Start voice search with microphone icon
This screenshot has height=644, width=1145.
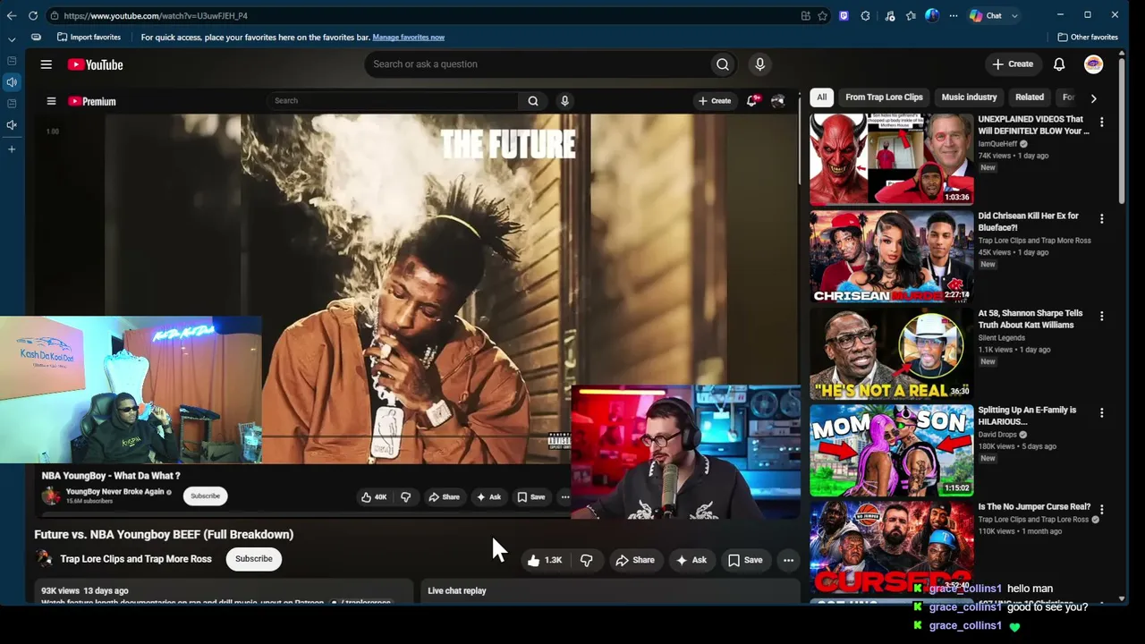pos(759,64)
